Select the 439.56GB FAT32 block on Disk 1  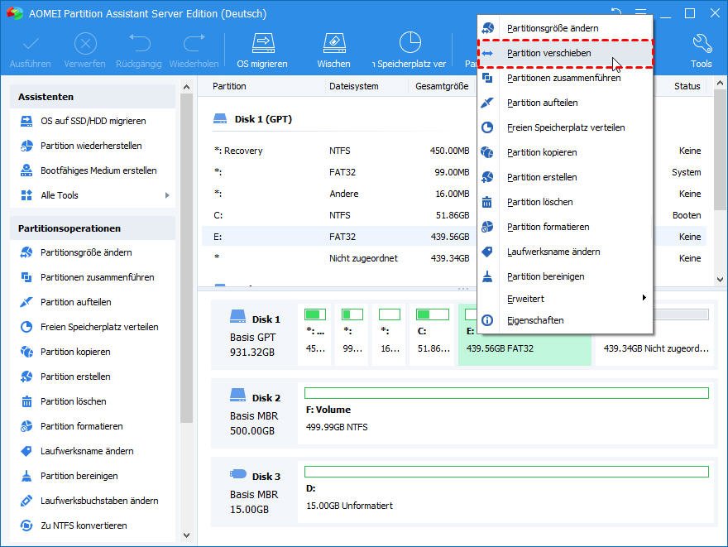524,349
